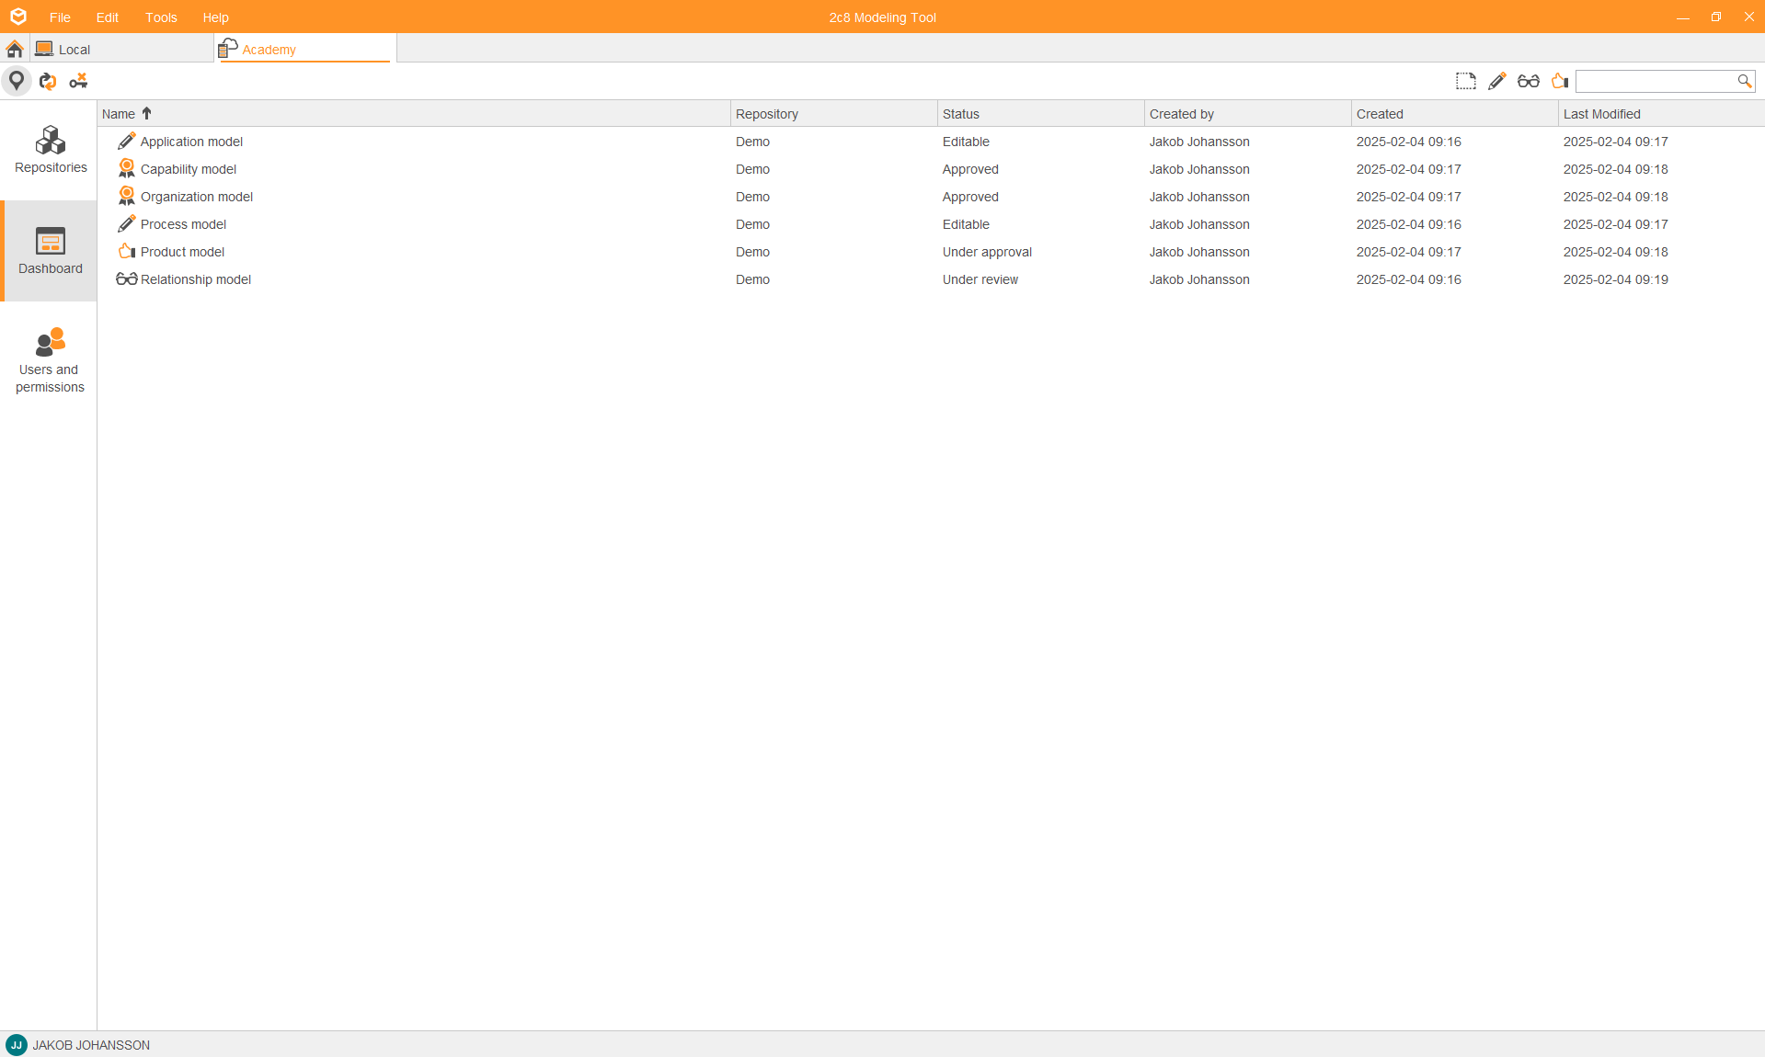Screen dimensions: 1765x1057
Task: Click the glasses icon of Relationship model
Action: 127,279
